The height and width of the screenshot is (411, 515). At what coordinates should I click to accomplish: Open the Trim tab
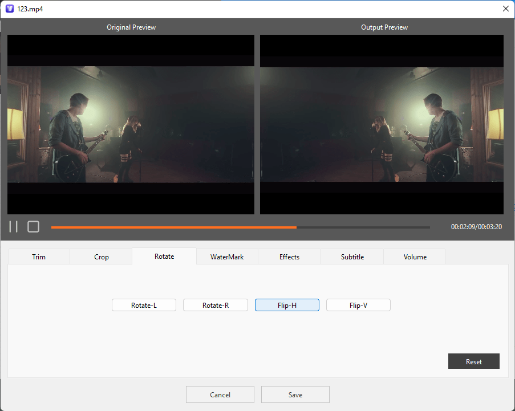(39, 257)
